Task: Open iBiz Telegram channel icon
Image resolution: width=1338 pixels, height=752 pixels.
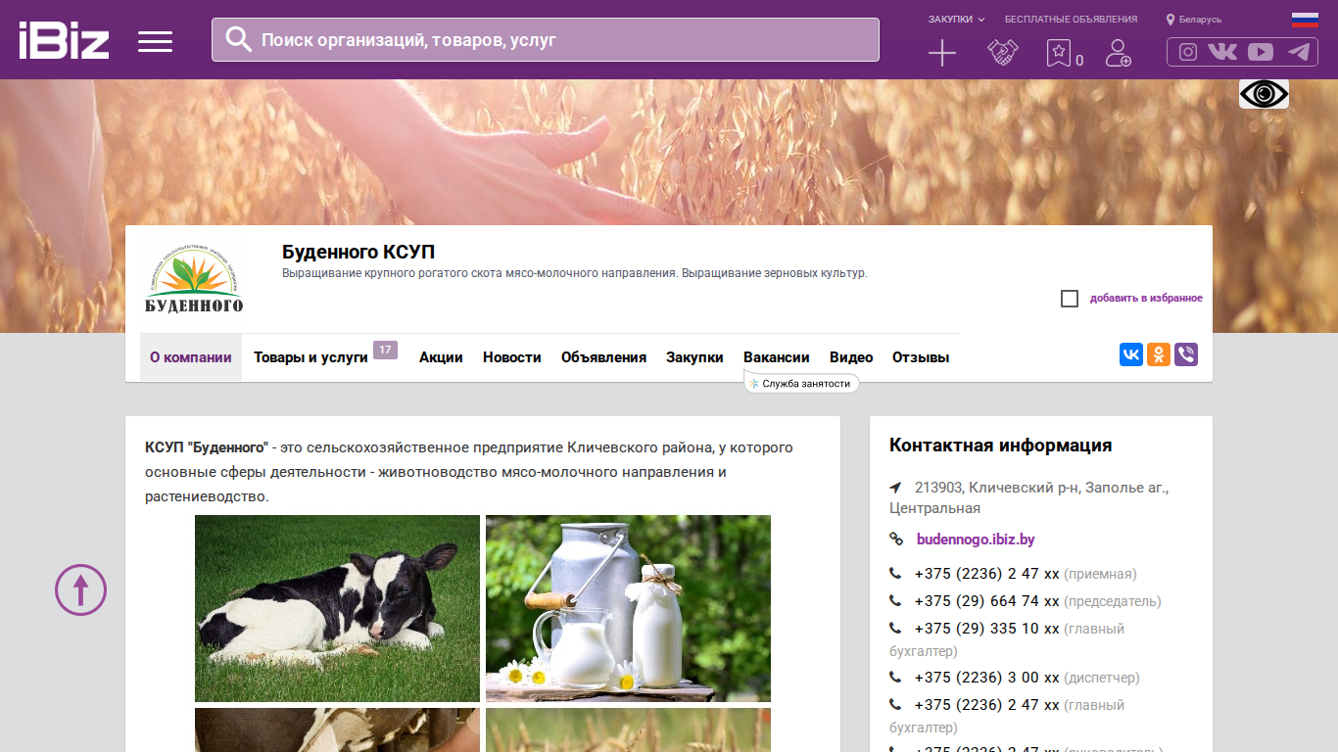Action: pyautogui.click(x=1299, y=52)
